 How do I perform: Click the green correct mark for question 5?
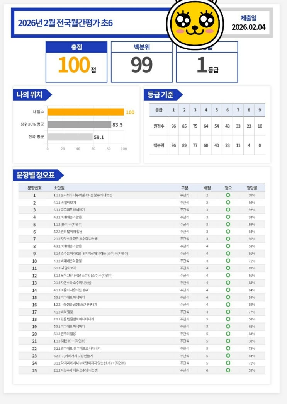[228, 224]
